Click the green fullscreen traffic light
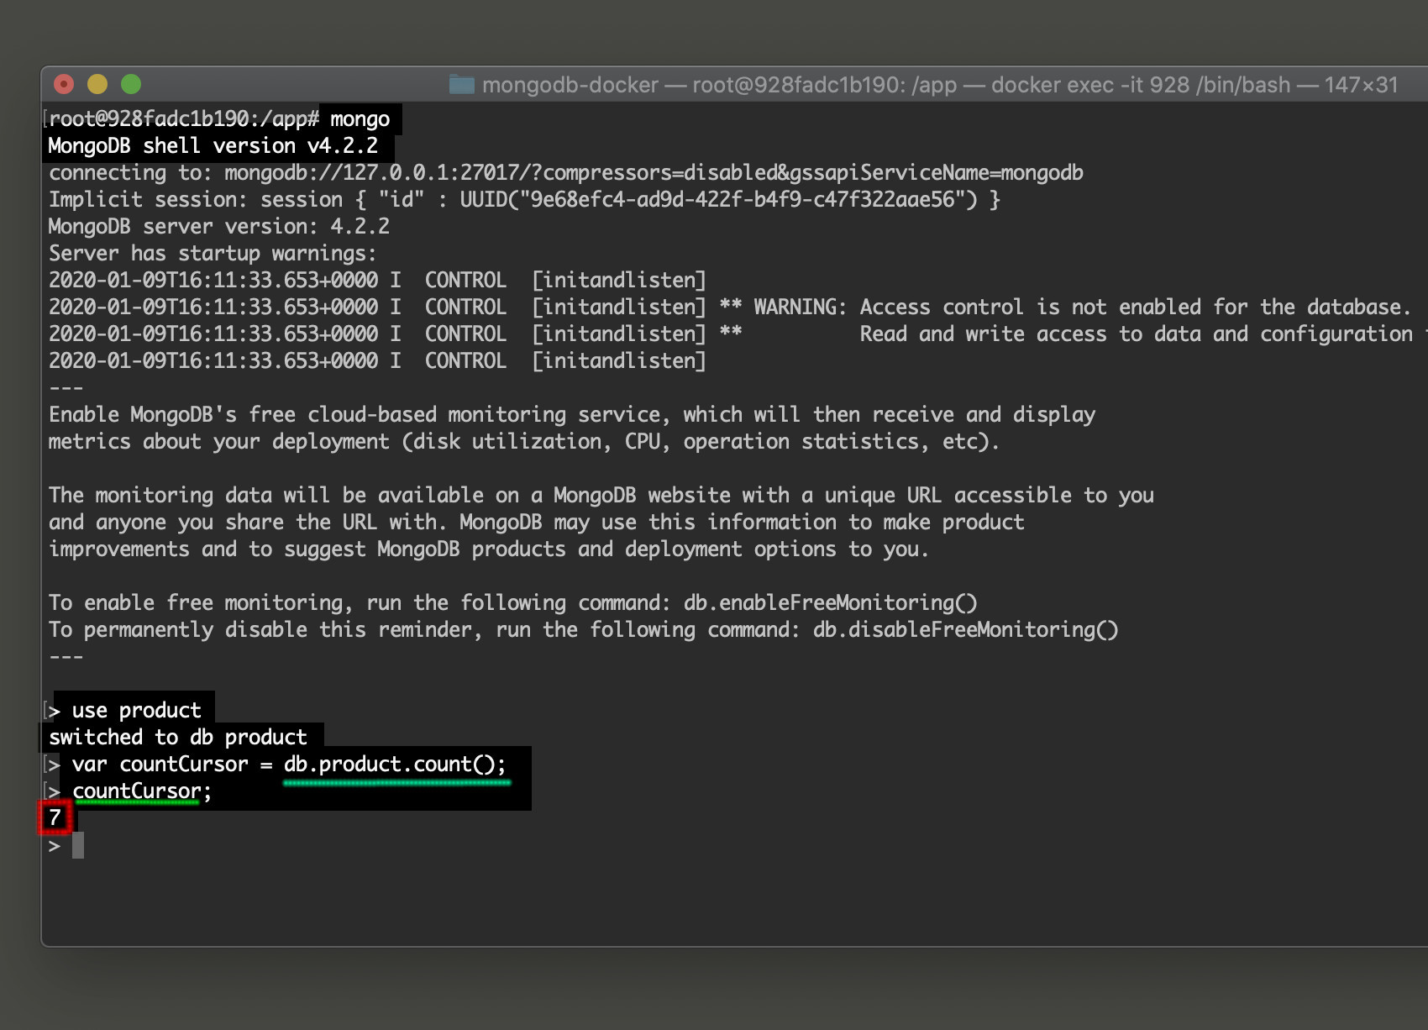The height and width of the screenshot is (1030, 1428). pyautogui.click(x=132, y=84)
